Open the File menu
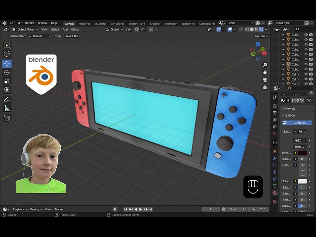 click(11, 23)
